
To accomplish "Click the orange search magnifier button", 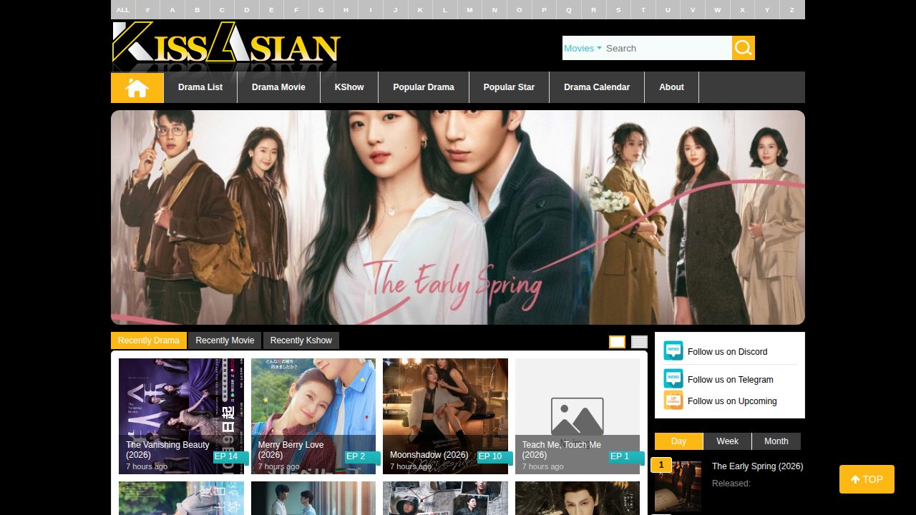I will [x=744, y=48].
